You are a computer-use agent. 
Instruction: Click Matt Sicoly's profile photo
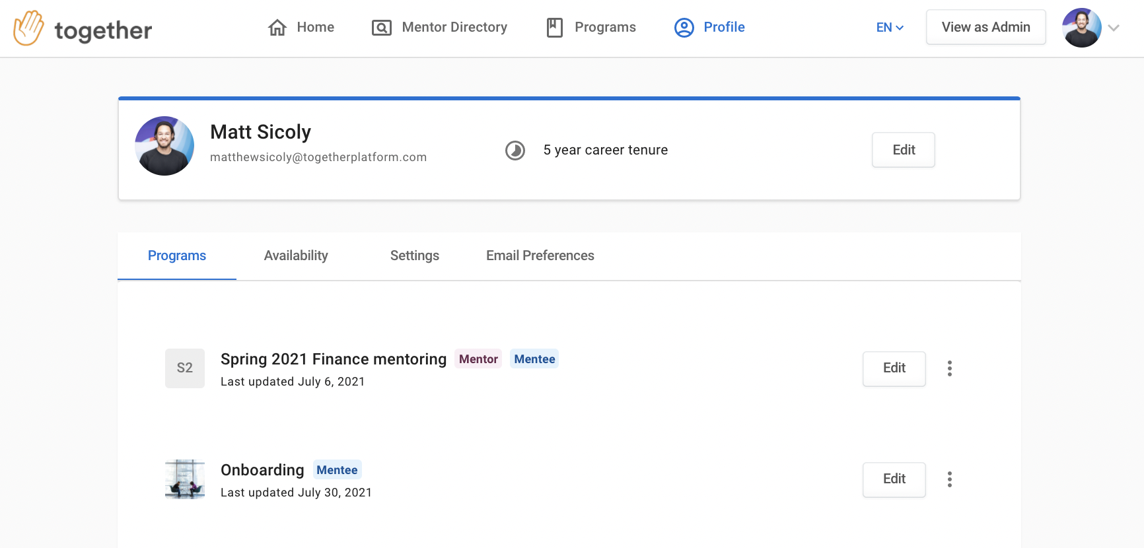[x=164, y=146]
